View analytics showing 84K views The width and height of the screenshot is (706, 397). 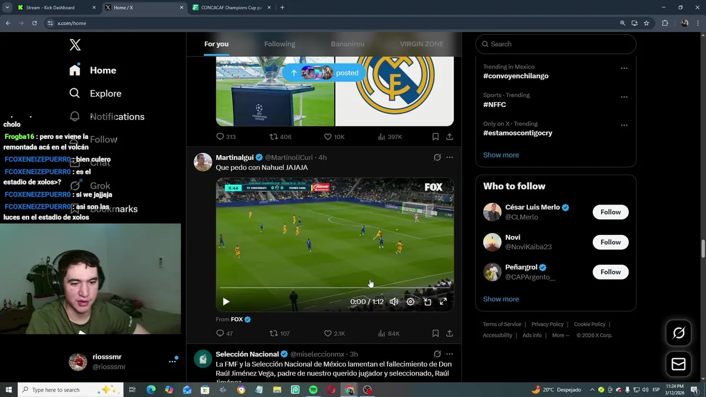coord(388,334)
